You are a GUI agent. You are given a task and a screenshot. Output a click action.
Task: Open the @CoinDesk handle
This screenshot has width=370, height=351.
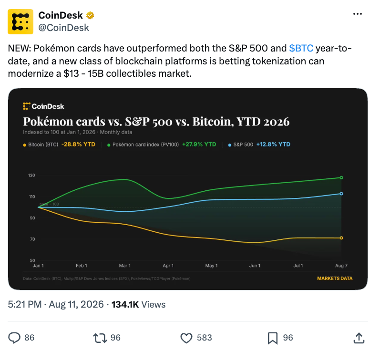coord(64,28)
